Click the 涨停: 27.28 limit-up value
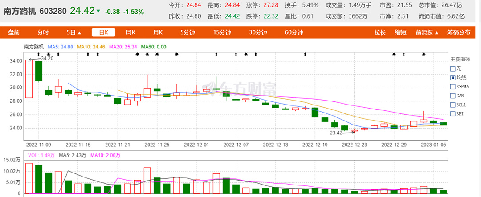The image size is (481, 197). point(262,5)
